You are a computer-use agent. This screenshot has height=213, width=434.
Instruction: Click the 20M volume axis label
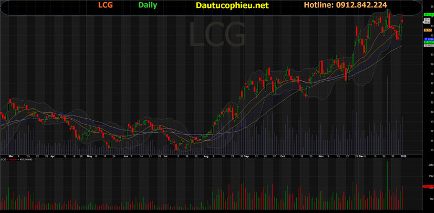click(x=431, y=165)
